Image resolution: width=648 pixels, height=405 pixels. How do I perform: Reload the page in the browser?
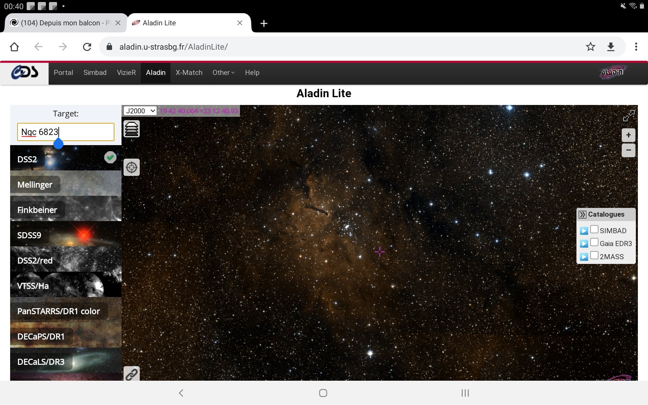(x=87, y=47)
